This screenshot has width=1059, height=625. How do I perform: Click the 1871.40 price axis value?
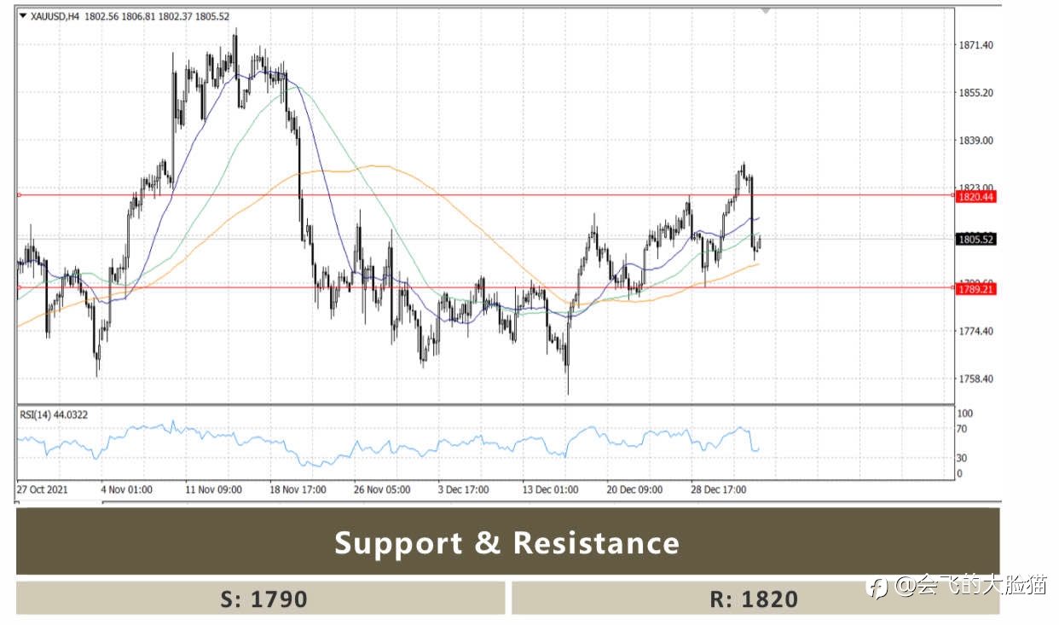coord(975,45)
